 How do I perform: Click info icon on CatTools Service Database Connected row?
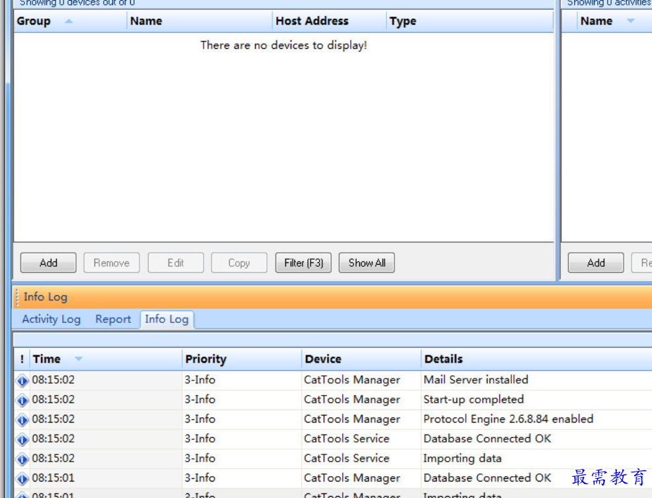point(22,439)
